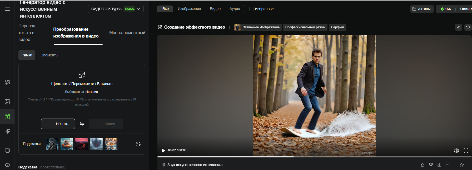Mute the video volume

(x=456, y=150)
